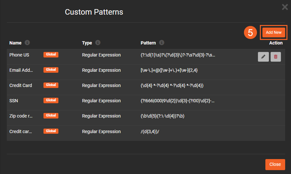The height and width of the screenshot is (174, 291).
Task: Click the Action column header
Action: point(276,43)
